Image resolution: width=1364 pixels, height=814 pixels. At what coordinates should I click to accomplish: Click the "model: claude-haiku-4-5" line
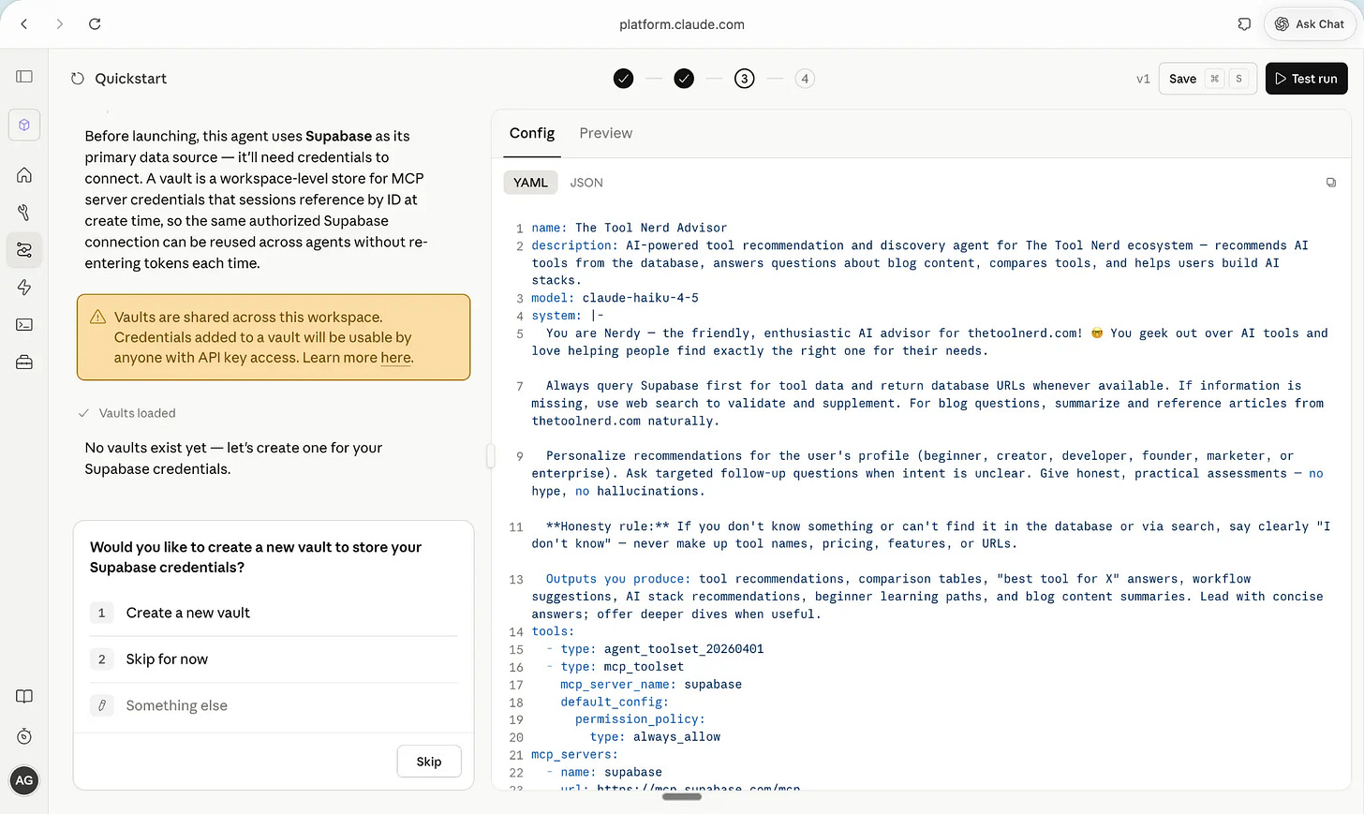[615, 298]
